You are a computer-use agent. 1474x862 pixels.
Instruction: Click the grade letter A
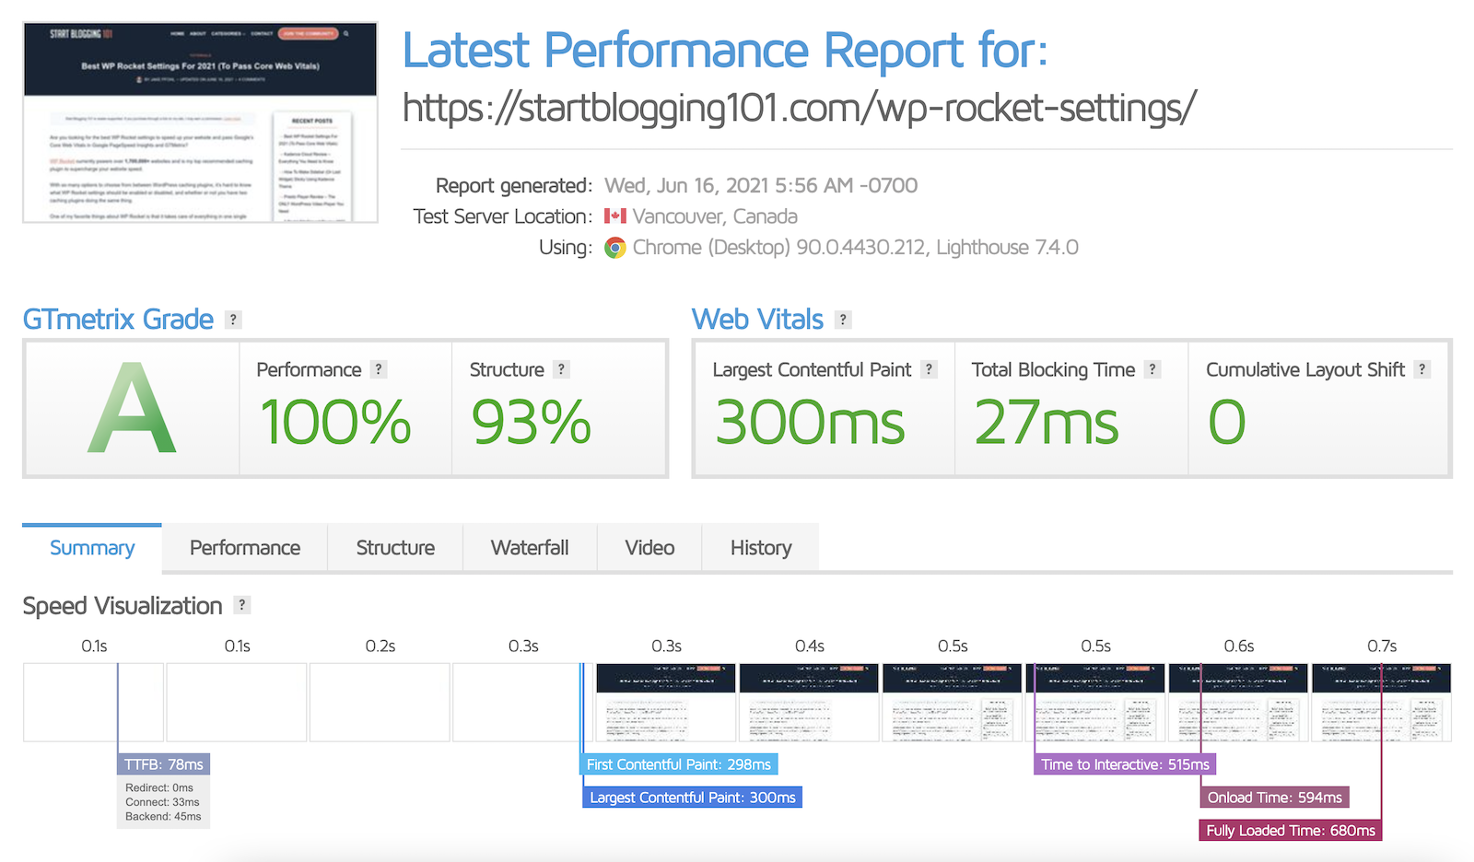(x=132, y=409)
